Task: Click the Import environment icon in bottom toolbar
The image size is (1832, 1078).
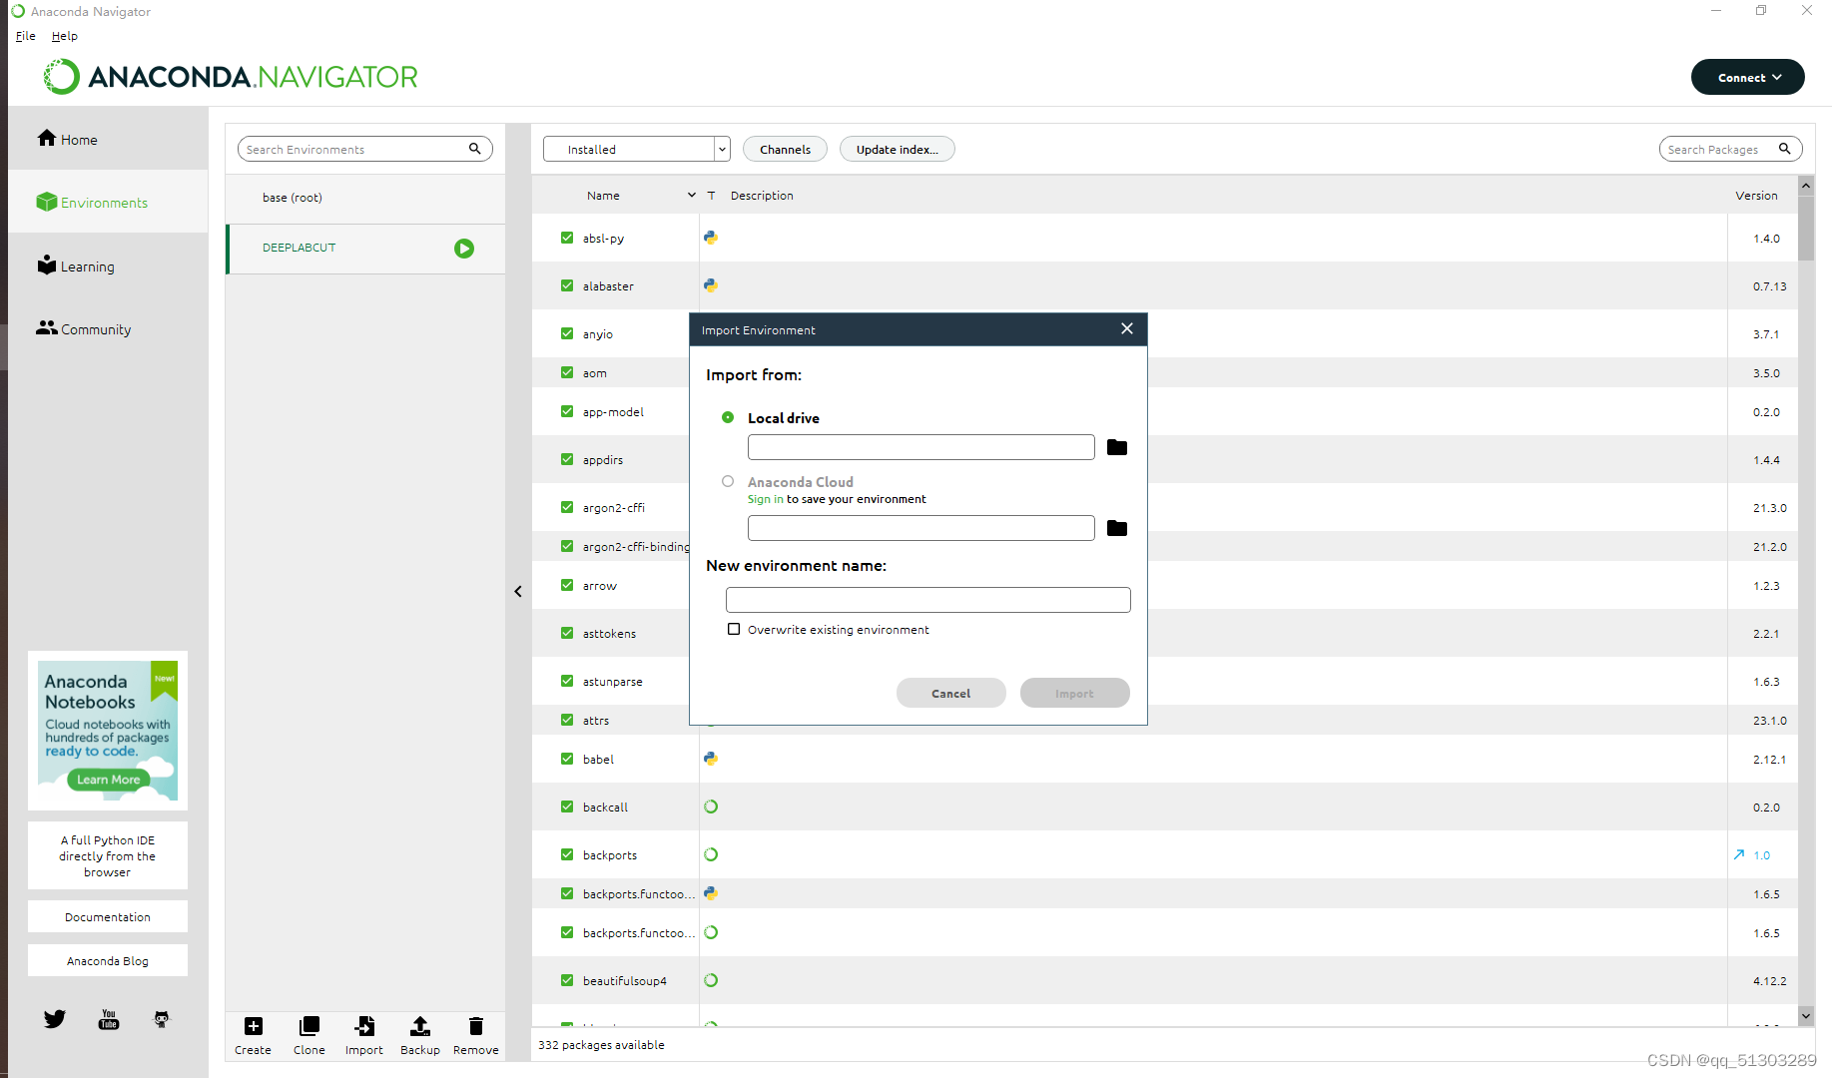Action: click(x=364, y=1026)
